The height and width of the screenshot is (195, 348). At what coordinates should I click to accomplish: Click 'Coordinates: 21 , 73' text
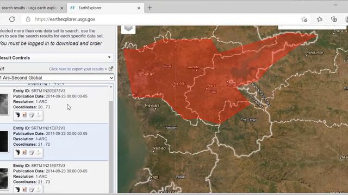(x=32, y=182)
